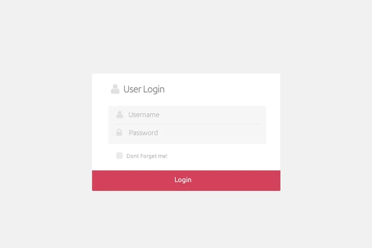
Task: Submit the form with the Login bar
Action: tap(186, 181)
